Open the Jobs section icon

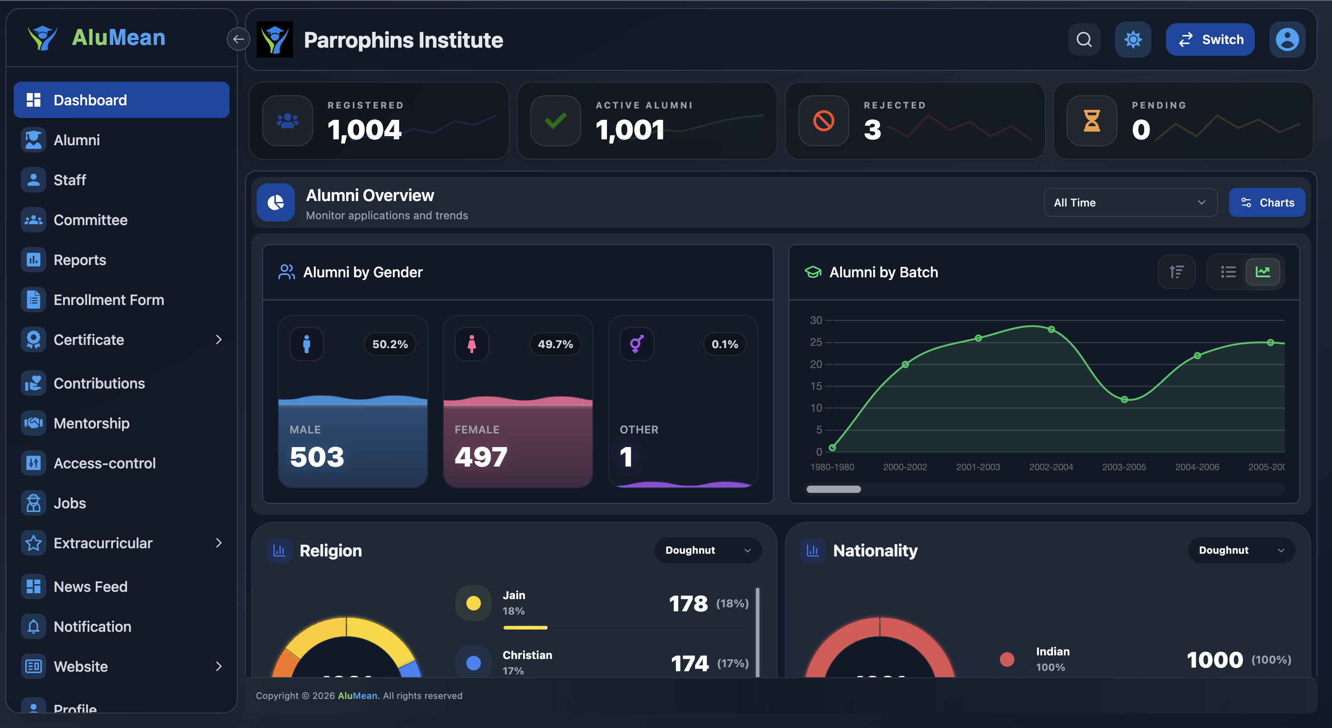(x=33, y=502)
